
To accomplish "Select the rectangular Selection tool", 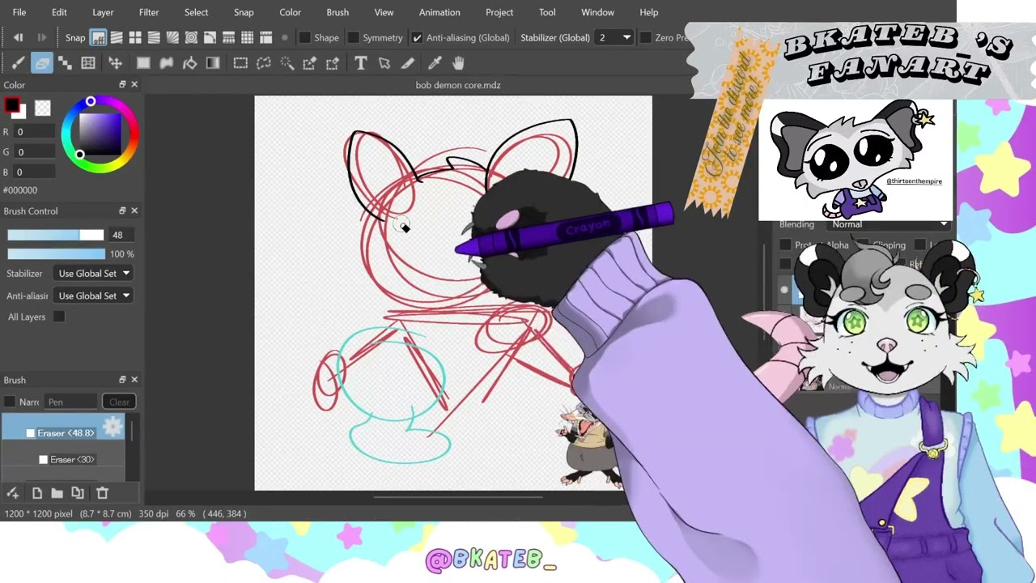I will 240,63.
